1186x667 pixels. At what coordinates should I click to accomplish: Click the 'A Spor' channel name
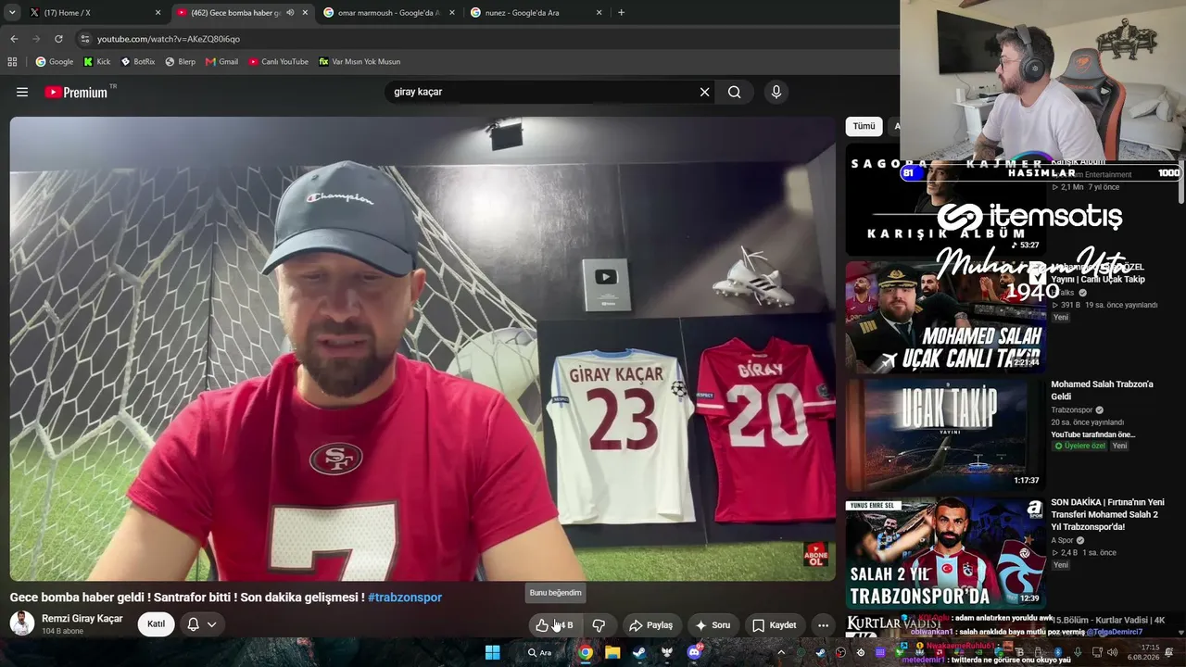tap(1062, 540)
